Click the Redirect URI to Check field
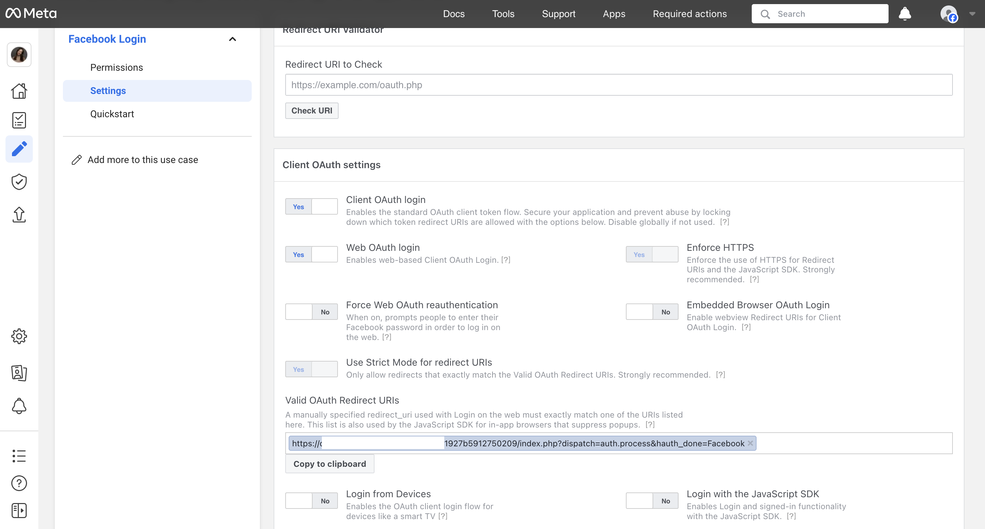The image size is (985, 529). [619, 85]
